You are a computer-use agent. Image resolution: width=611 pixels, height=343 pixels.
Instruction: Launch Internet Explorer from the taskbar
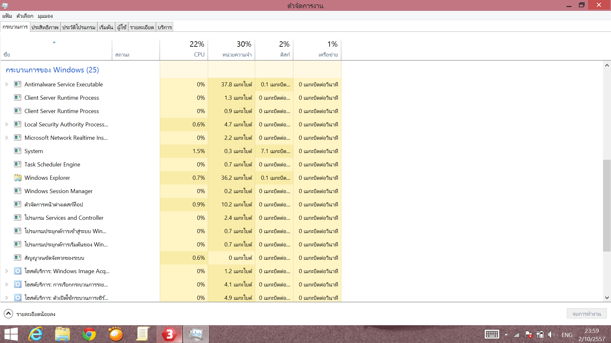click(36, 334)
